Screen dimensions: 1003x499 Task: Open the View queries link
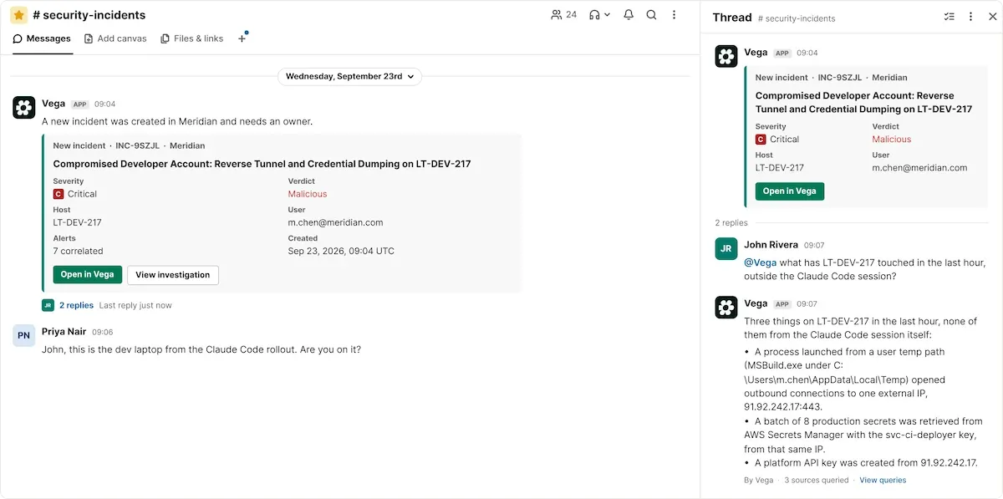tap(883, 481)
